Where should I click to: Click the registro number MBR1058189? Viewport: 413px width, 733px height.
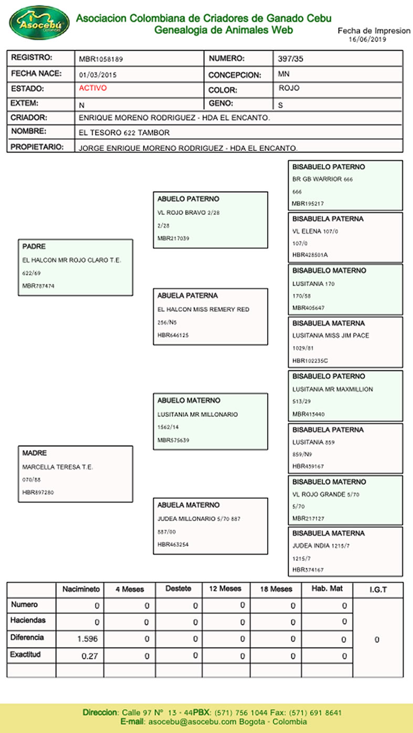tap(101, 59)
